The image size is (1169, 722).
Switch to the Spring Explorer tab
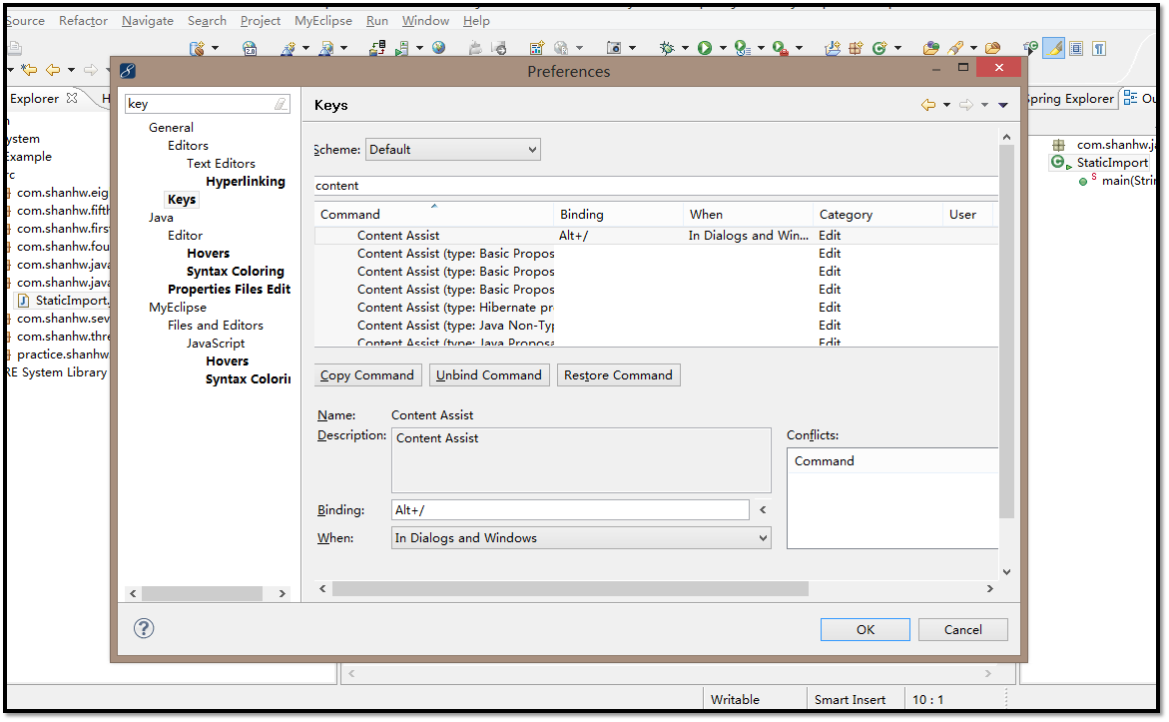coord(1070,99)
